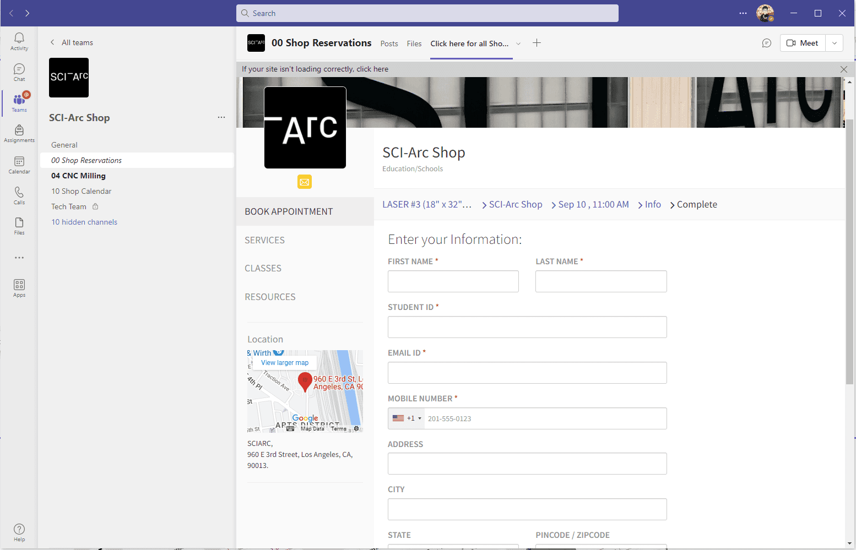Select the Click here for all Sho... tab

pos(469,43)
